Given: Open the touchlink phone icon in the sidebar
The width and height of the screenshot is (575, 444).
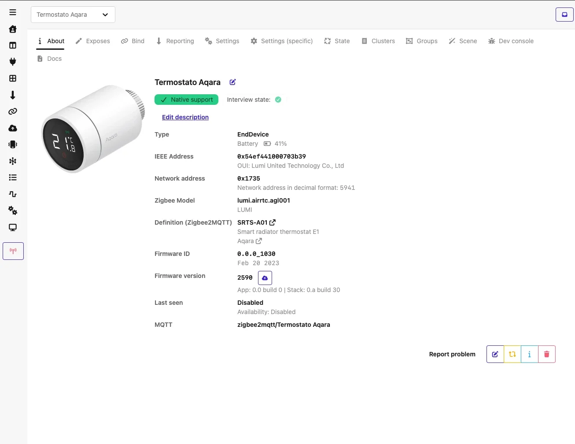Looking at the screenshot, I should (x=13, y=144).
